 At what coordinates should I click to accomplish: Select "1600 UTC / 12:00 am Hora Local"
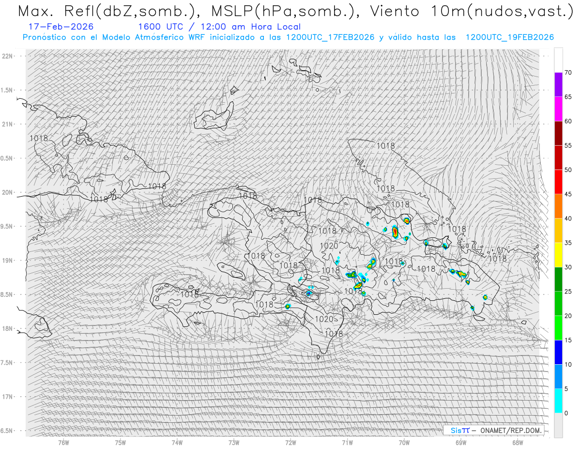pyautogui.click(x=219, y=27)
